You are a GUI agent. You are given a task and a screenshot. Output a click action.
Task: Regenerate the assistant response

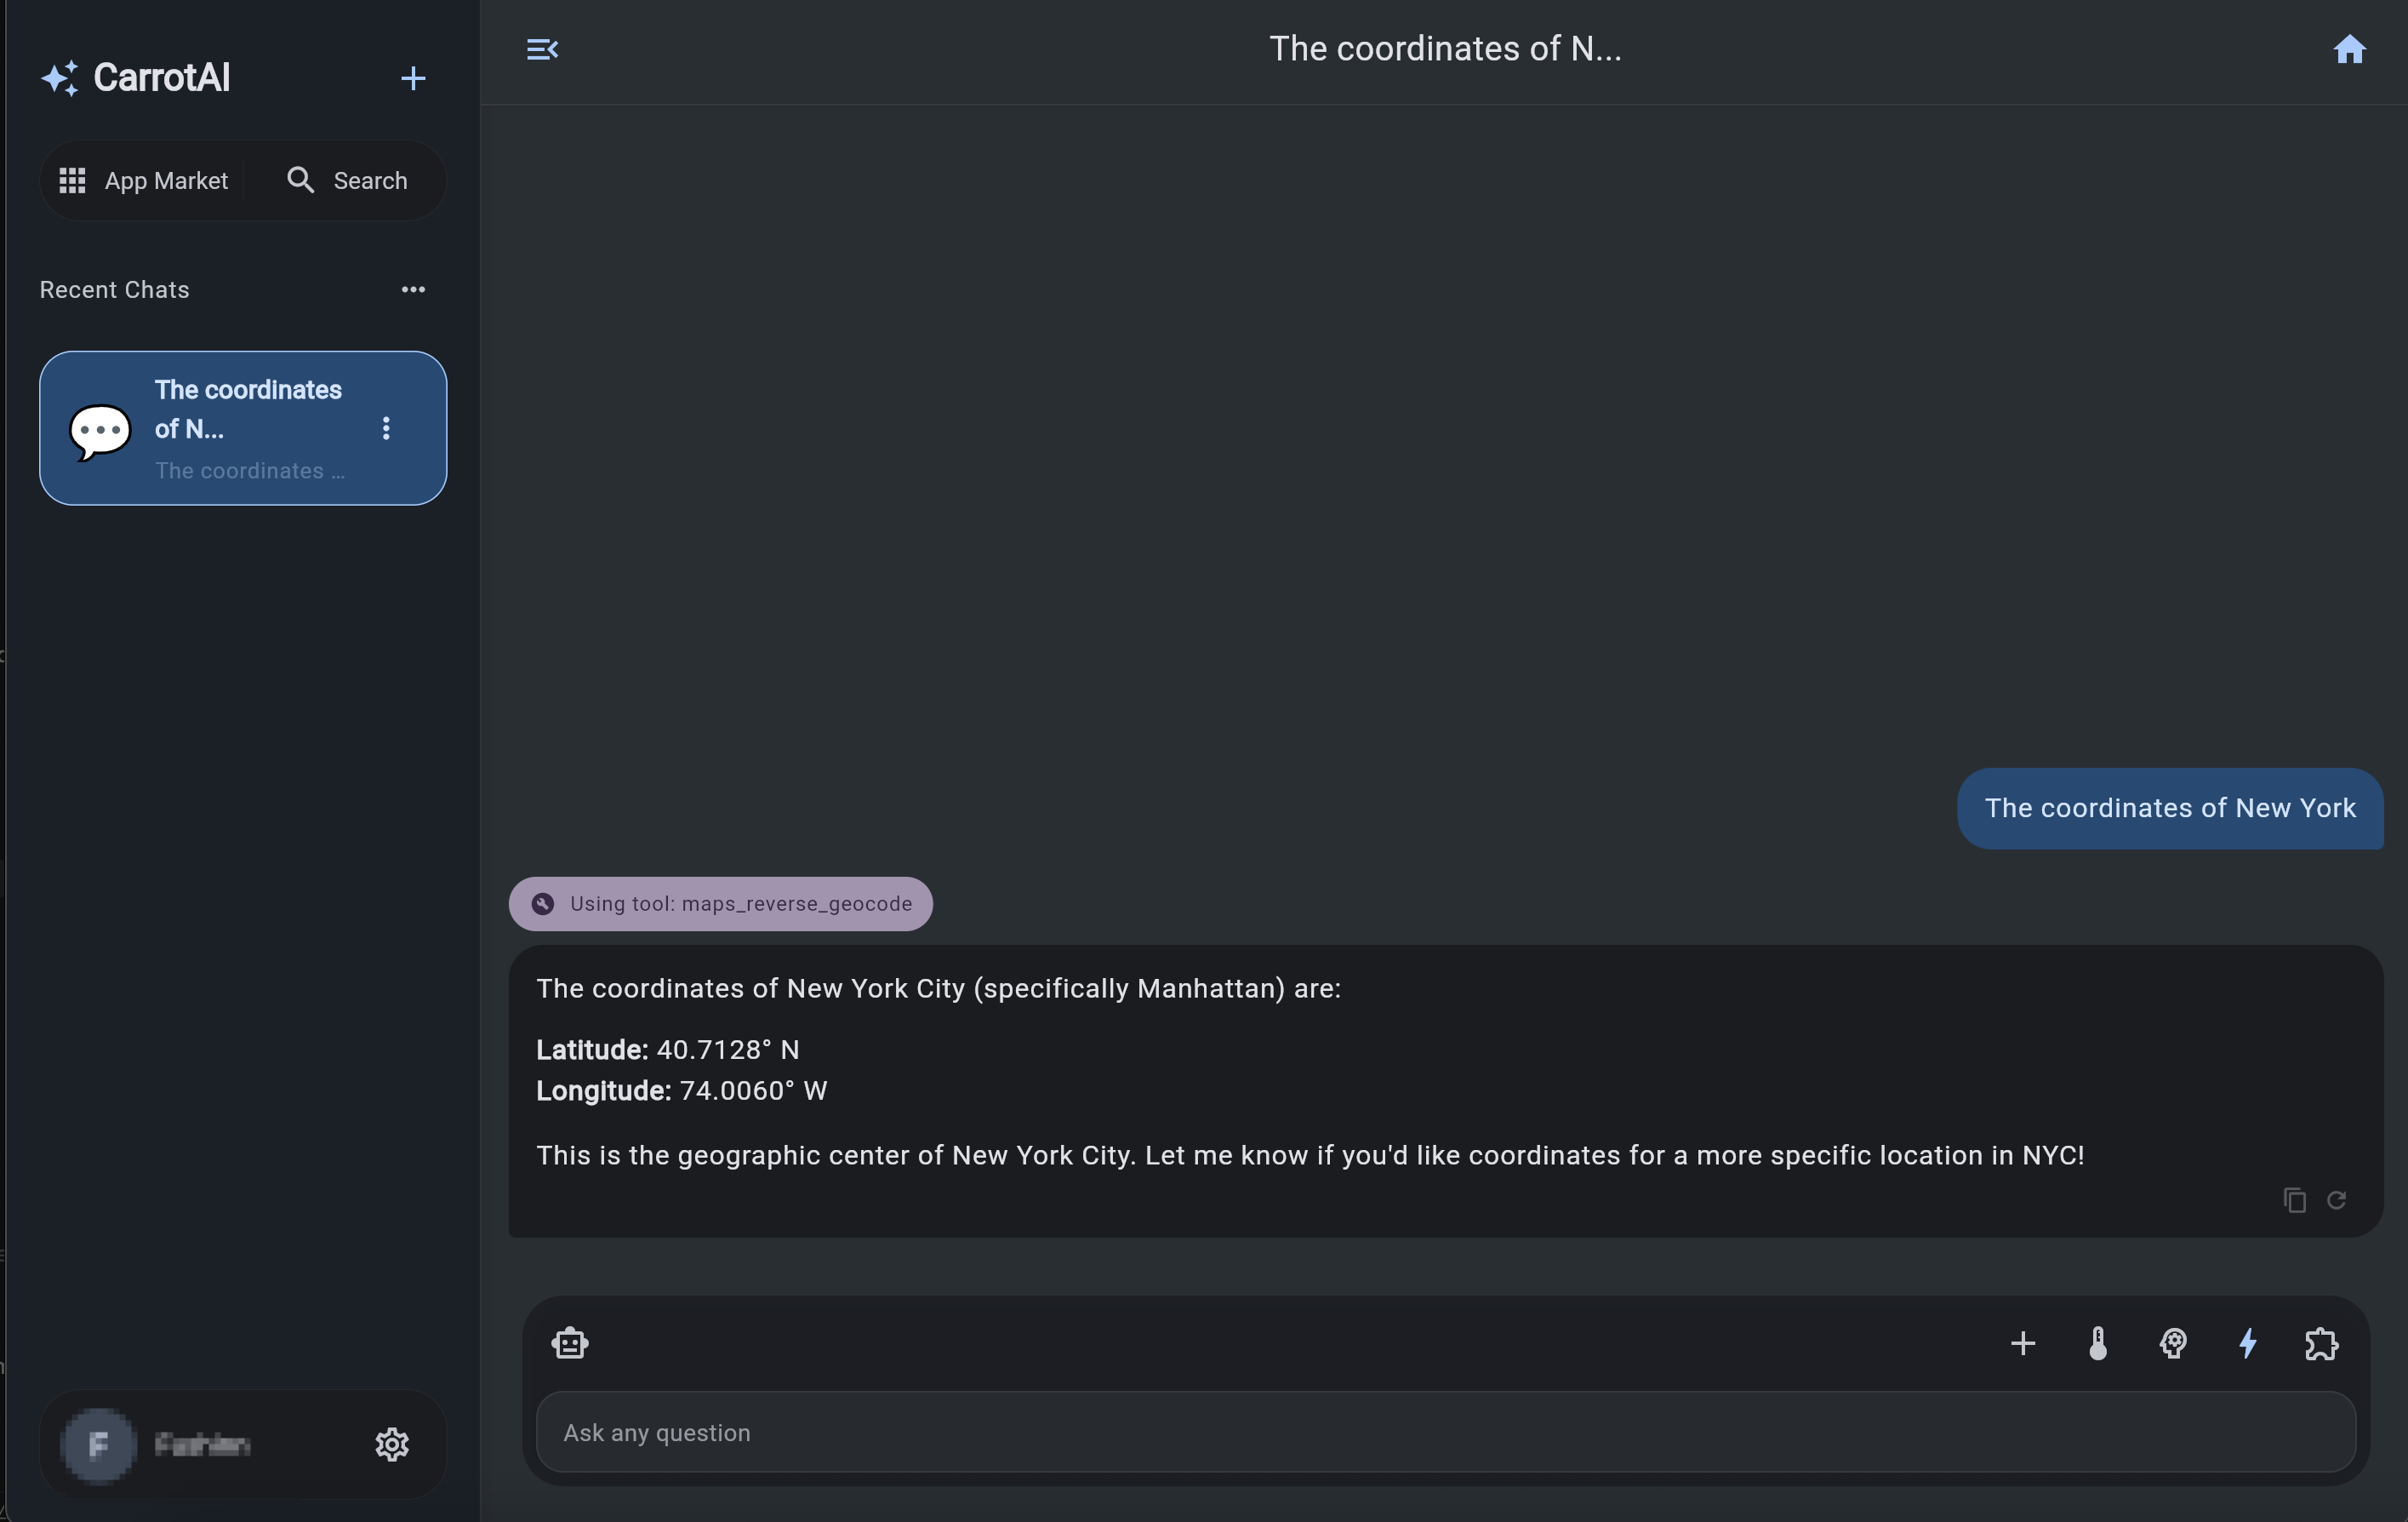(2337, 1199)
